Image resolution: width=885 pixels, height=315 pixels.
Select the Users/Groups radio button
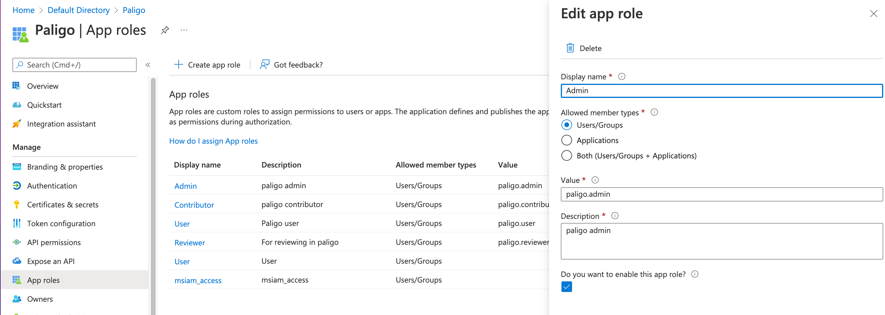click(566, 125)
